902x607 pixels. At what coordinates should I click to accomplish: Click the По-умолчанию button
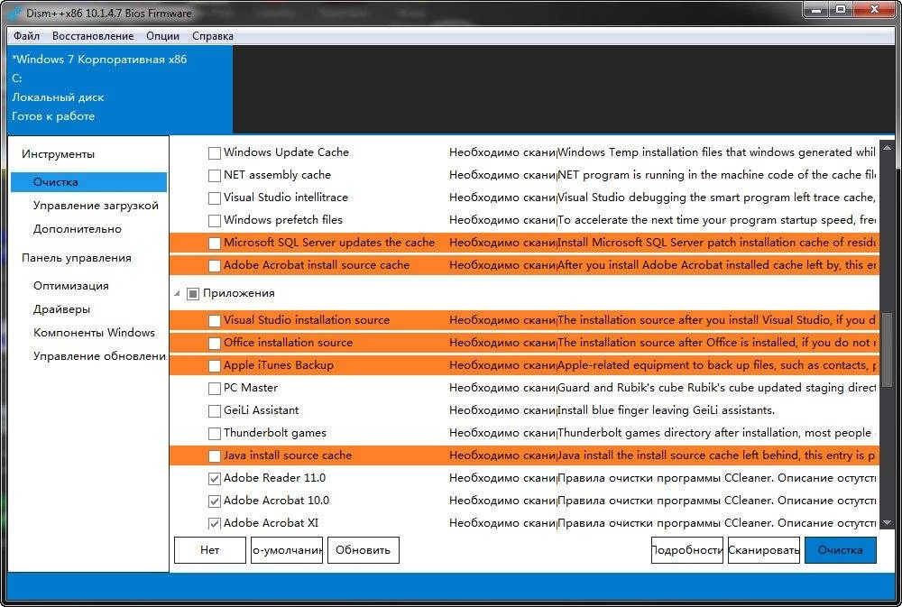click(x=287, y=550)
